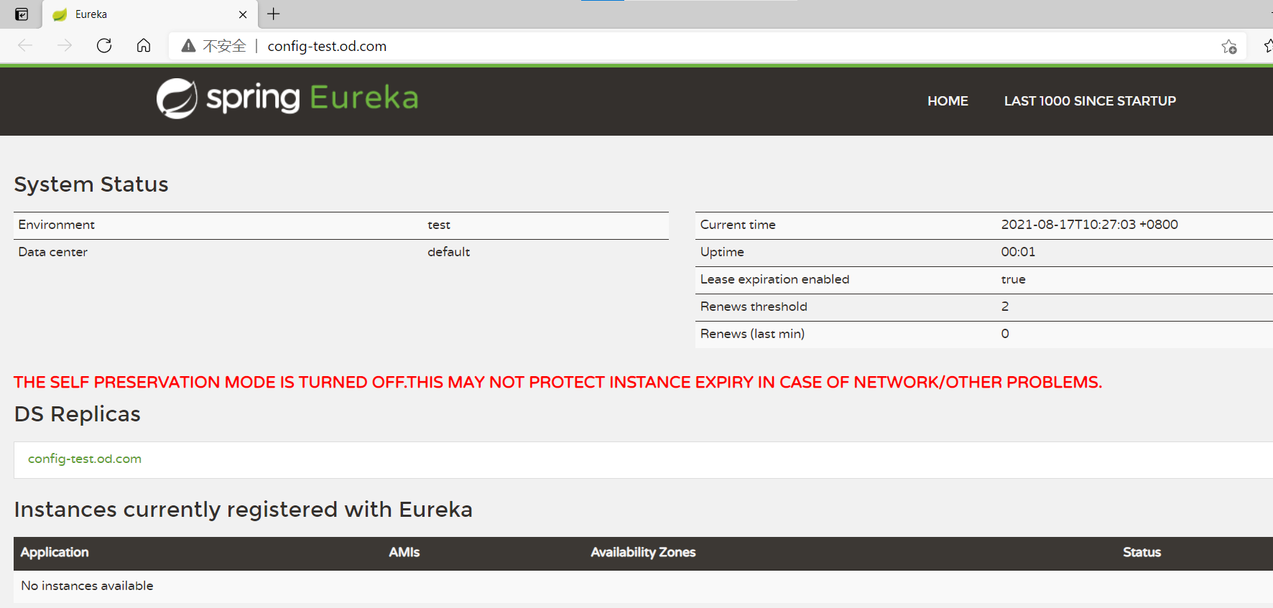Click the Application column header
This screenshot has width=1273, height=608.
(x=55, y=552)
